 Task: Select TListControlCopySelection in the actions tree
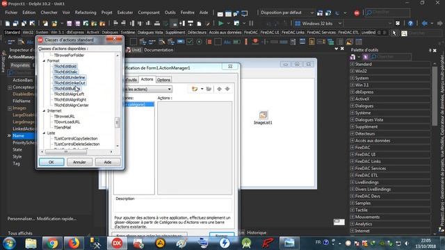[76, 139]
